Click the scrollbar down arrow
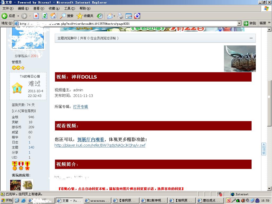 click(x=269, y=189)
